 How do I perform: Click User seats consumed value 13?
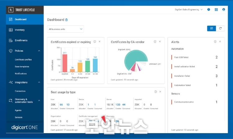(x=68, y=105)
